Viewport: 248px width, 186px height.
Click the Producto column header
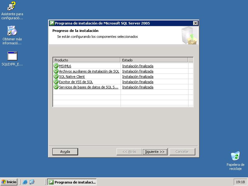tap(87, 60)
